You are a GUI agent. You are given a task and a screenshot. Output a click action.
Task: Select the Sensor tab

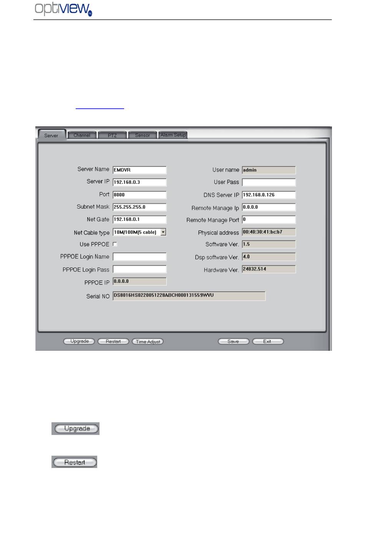[143, 135]
